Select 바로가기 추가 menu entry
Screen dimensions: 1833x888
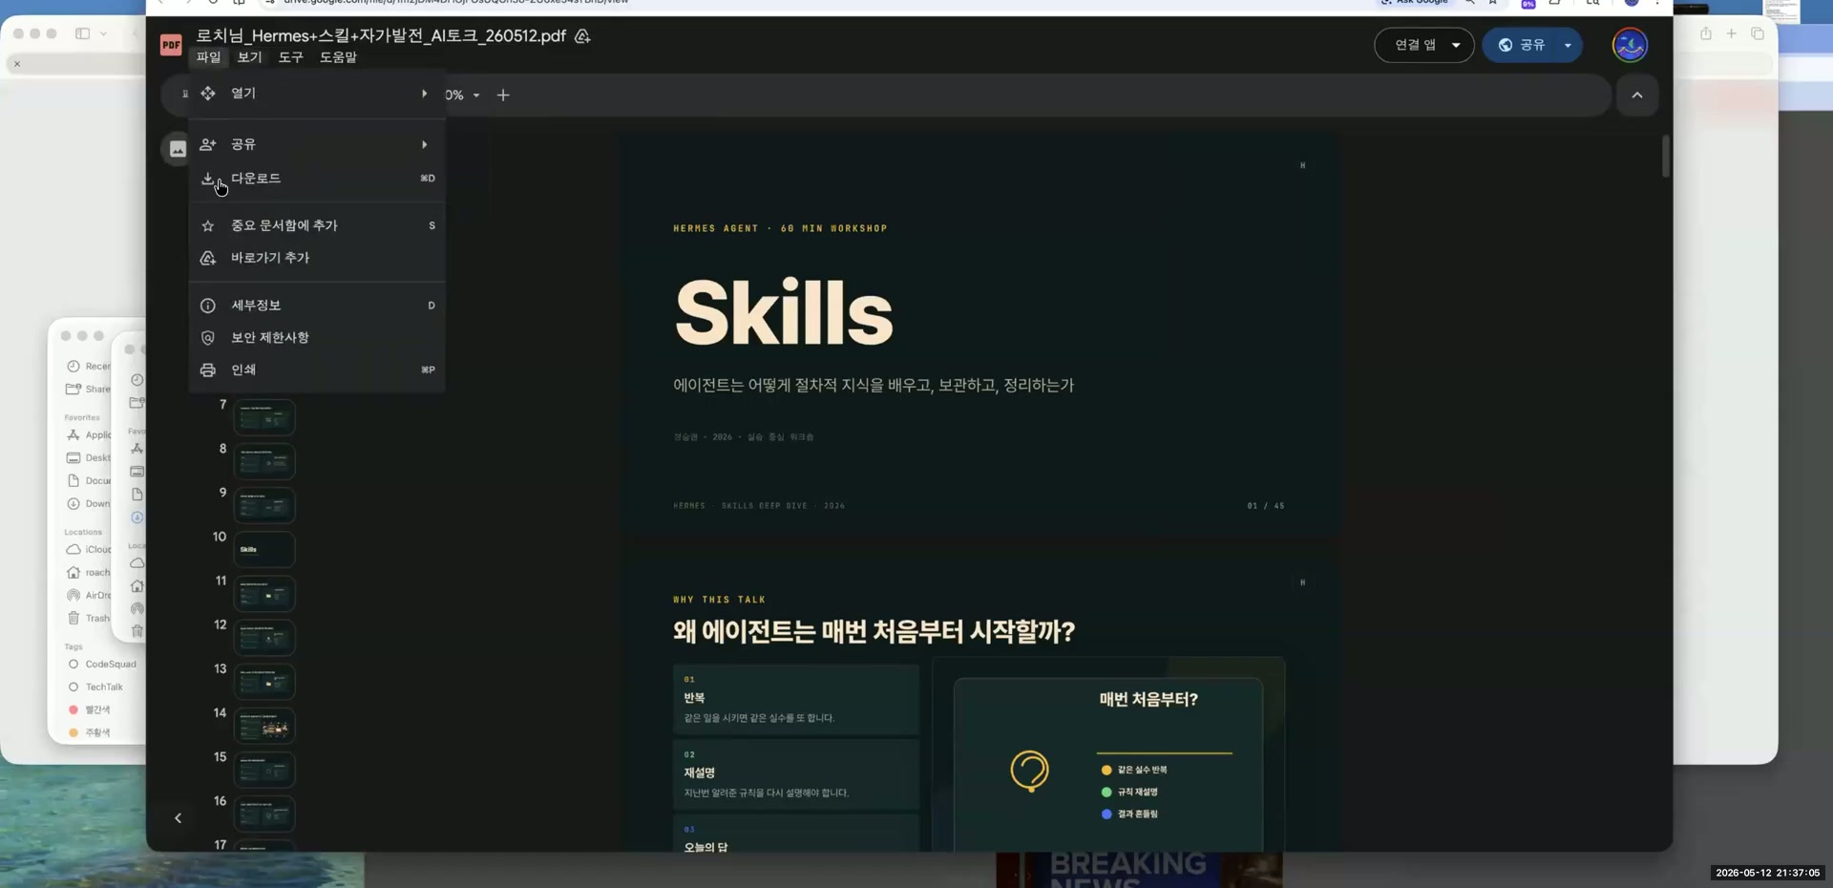[x=317, y=258]
